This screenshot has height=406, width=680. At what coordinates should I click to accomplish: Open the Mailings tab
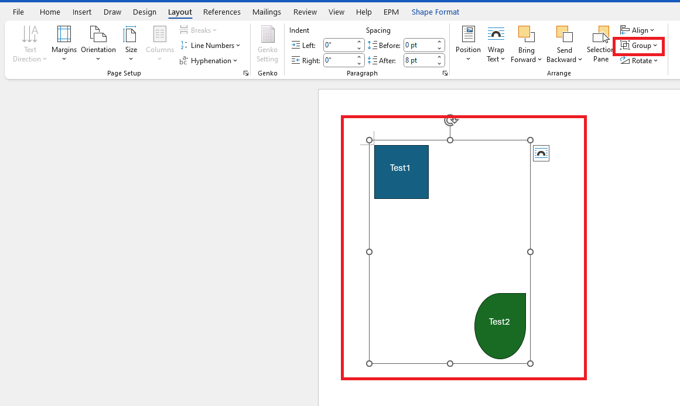[x=266, y=12]
